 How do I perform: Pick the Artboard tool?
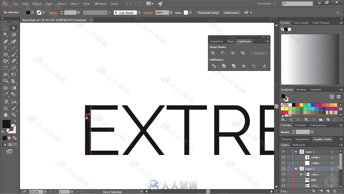click(6, 108)
